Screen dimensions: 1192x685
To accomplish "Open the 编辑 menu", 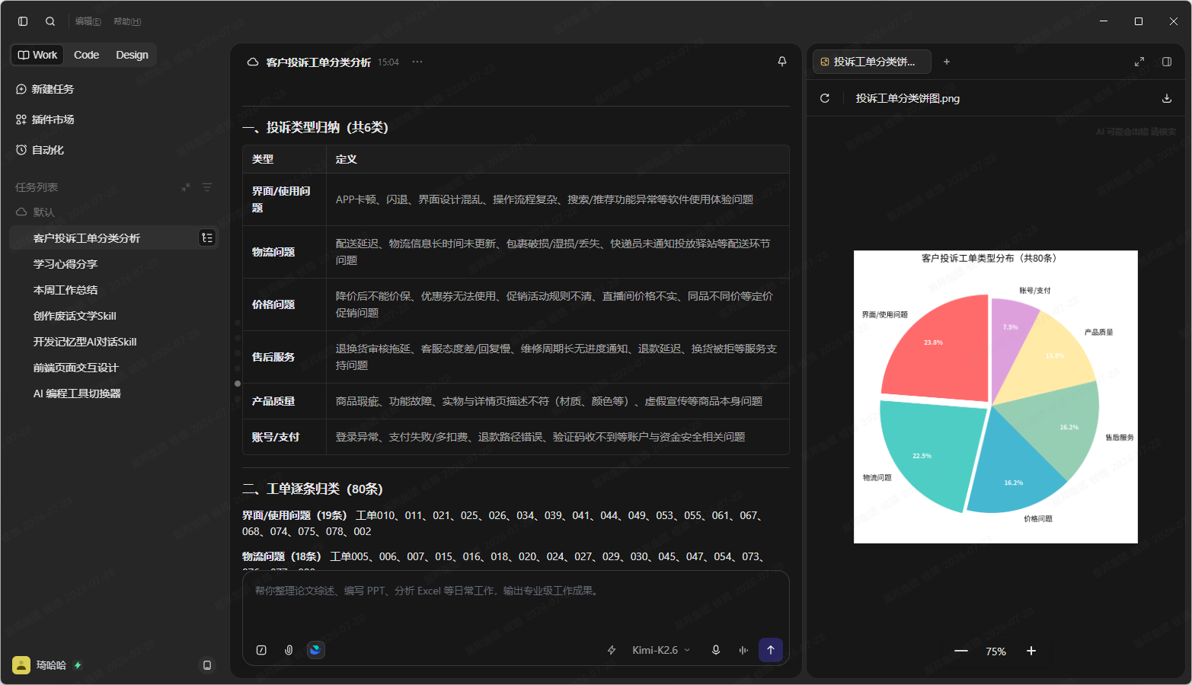I will pos(88,21).
